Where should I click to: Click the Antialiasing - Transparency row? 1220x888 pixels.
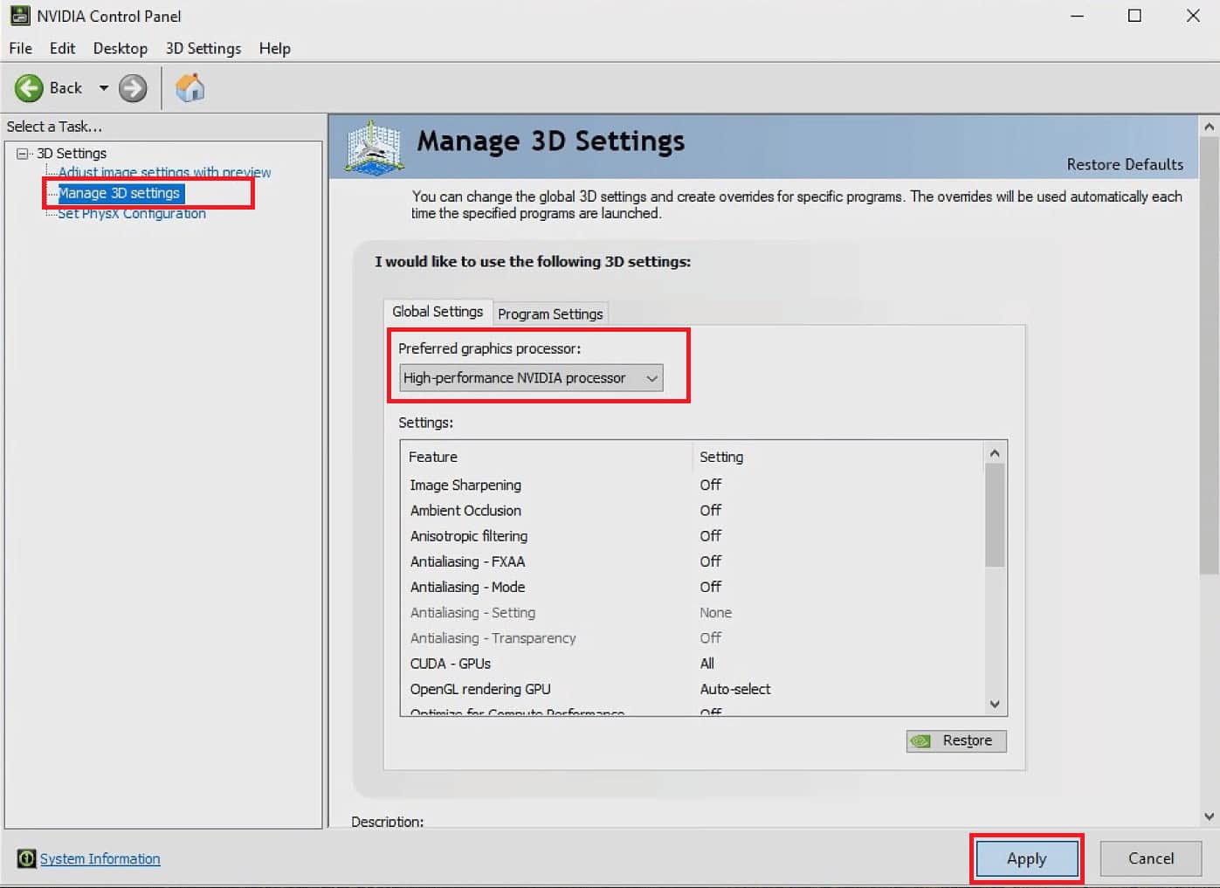693,638
